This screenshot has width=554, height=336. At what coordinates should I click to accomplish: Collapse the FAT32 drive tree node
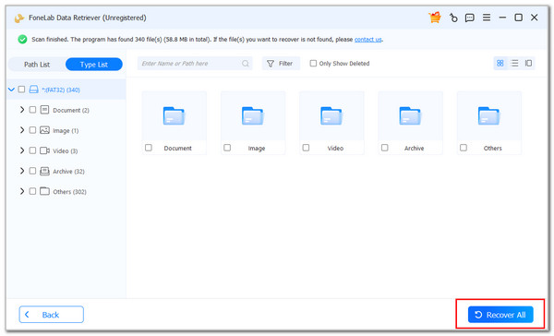[11, 90]
